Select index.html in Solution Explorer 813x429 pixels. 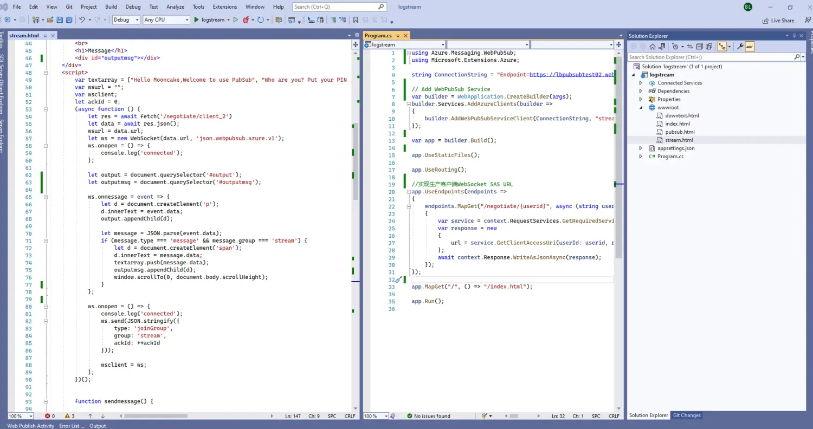point(677,123)
